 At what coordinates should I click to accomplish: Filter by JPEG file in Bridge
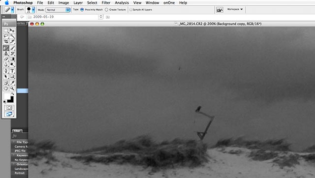20,151
